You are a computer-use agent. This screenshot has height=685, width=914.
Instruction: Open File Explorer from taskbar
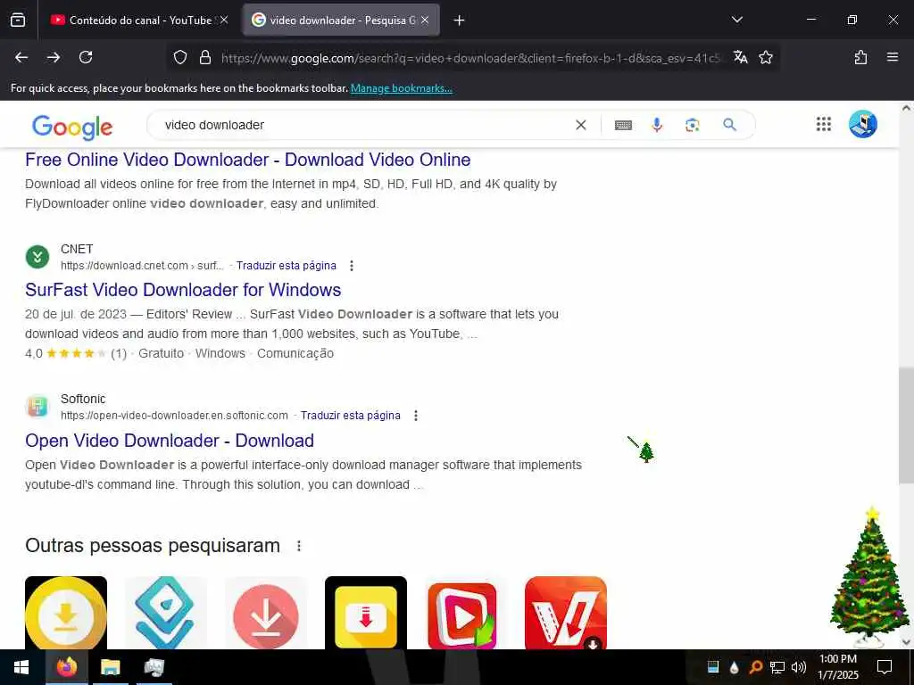pyautogui.click(x=110, y=667)
